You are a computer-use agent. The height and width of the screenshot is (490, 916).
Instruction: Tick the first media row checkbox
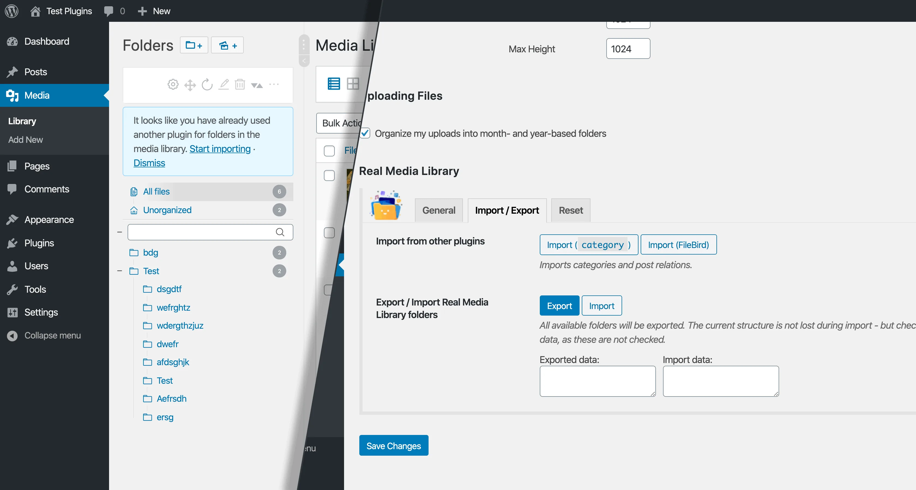329,175
